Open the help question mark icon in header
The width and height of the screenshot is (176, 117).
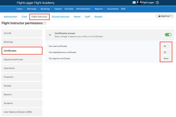point(157,2)
